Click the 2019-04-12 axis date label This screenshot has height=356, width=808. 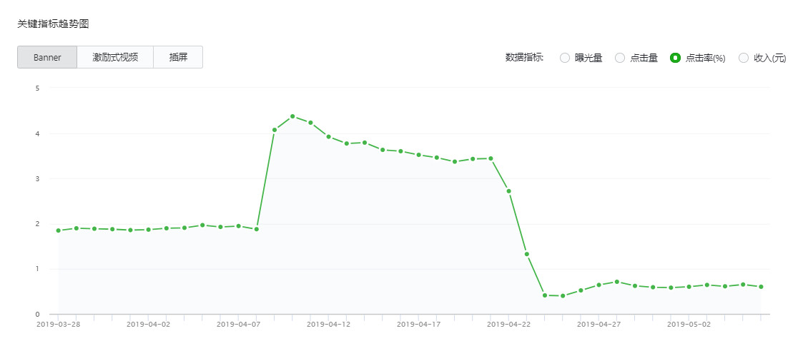pyautogui.click(x=328, y=325)
